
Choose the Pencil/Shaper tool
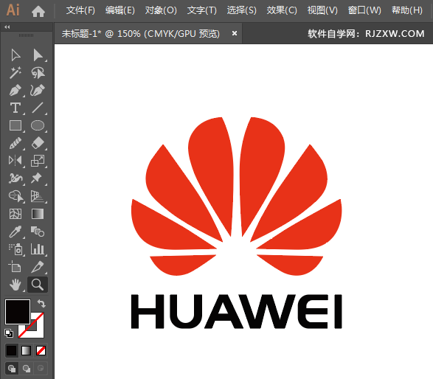(15, 143)
